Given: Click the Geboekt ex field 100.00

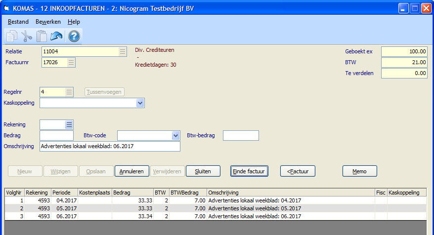Looking at the screenshot, I should [404, 51].
